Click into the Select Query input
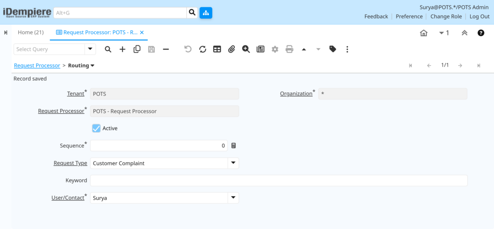 [x=49, y=49]
